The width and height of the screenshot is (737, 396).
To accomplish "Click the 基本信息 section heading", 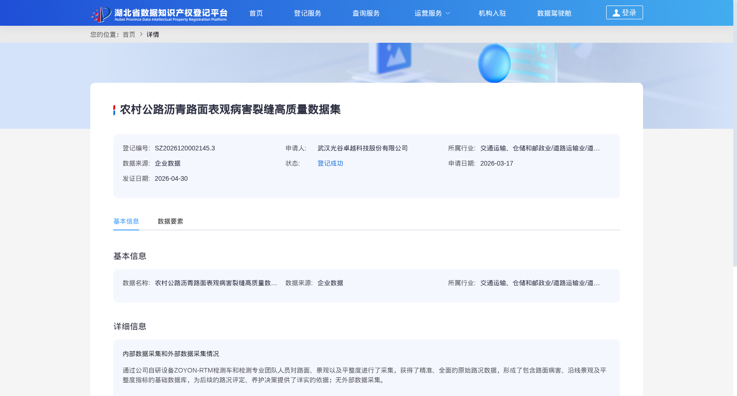I will [x=130, y=256].
